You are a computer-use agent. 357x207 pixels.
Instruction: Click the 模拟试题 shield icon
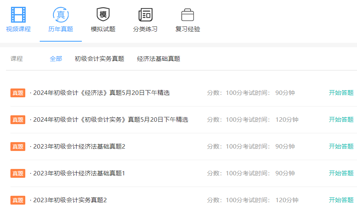coord(103,15)
